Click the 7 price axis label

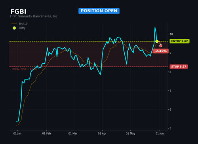click(170, 91)
